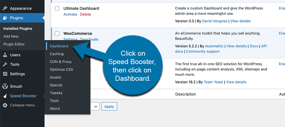Open Plugin Editor submenu item
285x127 pixels.
click(x=14, y=44)
